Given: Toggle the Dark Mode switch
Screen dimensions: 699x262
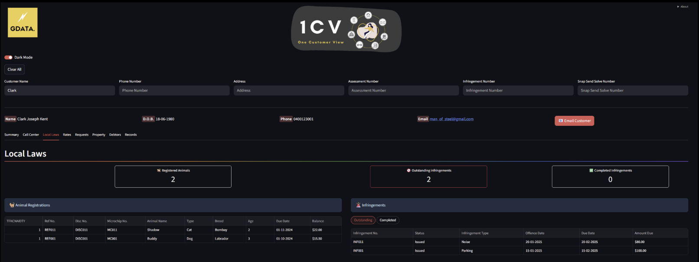Looking at the screenshot, I should coord(8,57).
